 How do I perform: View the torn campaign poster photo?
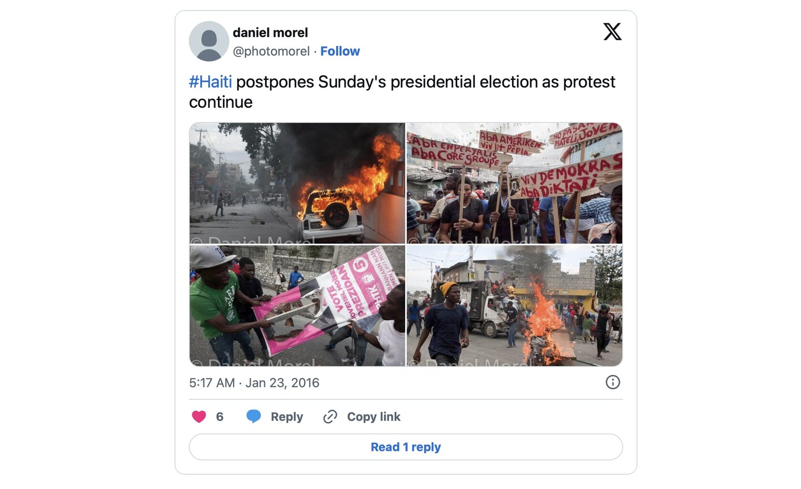point(297,306)
